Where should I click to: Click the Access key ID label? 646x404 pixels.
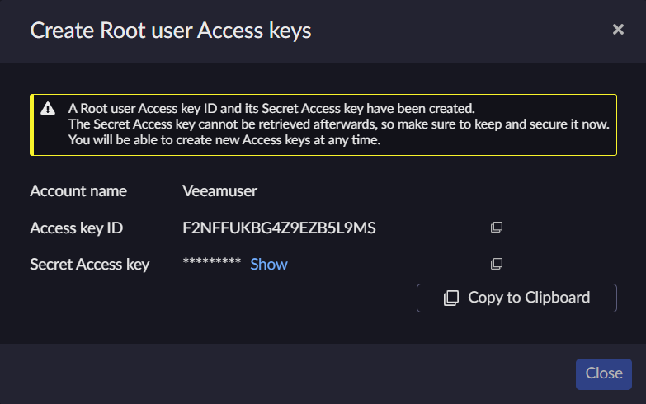(x=76, y=228)
